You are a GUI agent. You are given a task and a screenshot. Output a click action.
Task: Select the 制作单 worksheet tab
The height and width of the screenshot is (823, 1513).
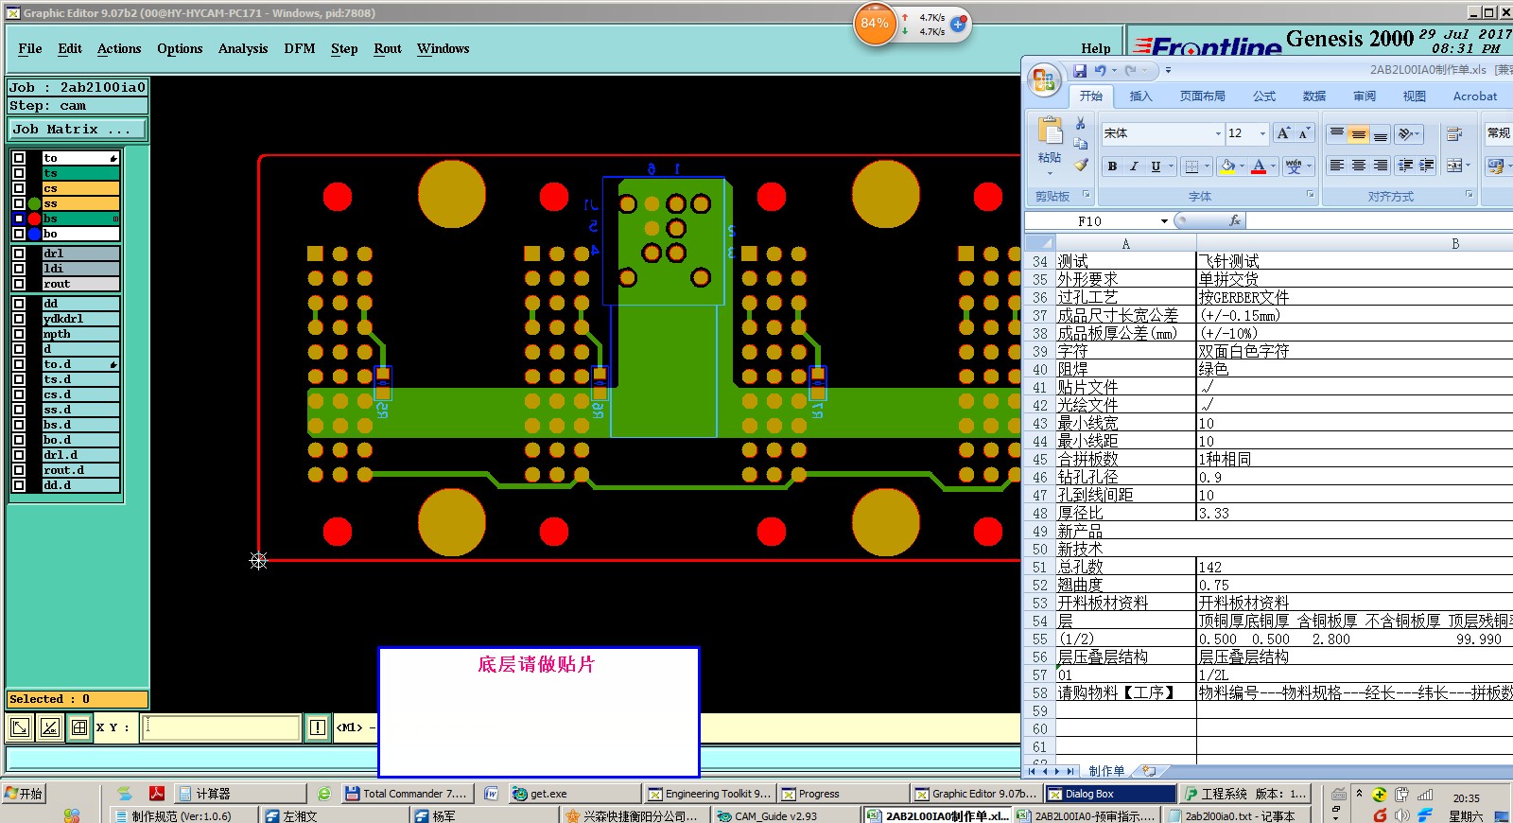[1106, 771]
